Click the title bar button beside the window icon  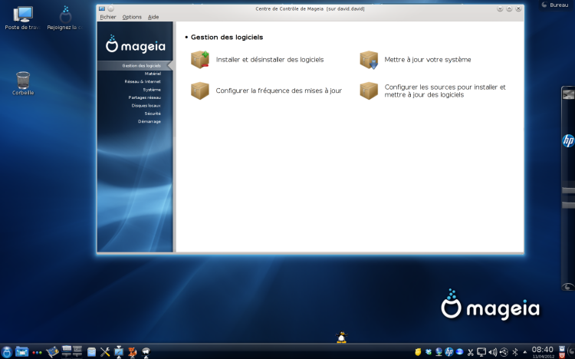tap(110, 8)
